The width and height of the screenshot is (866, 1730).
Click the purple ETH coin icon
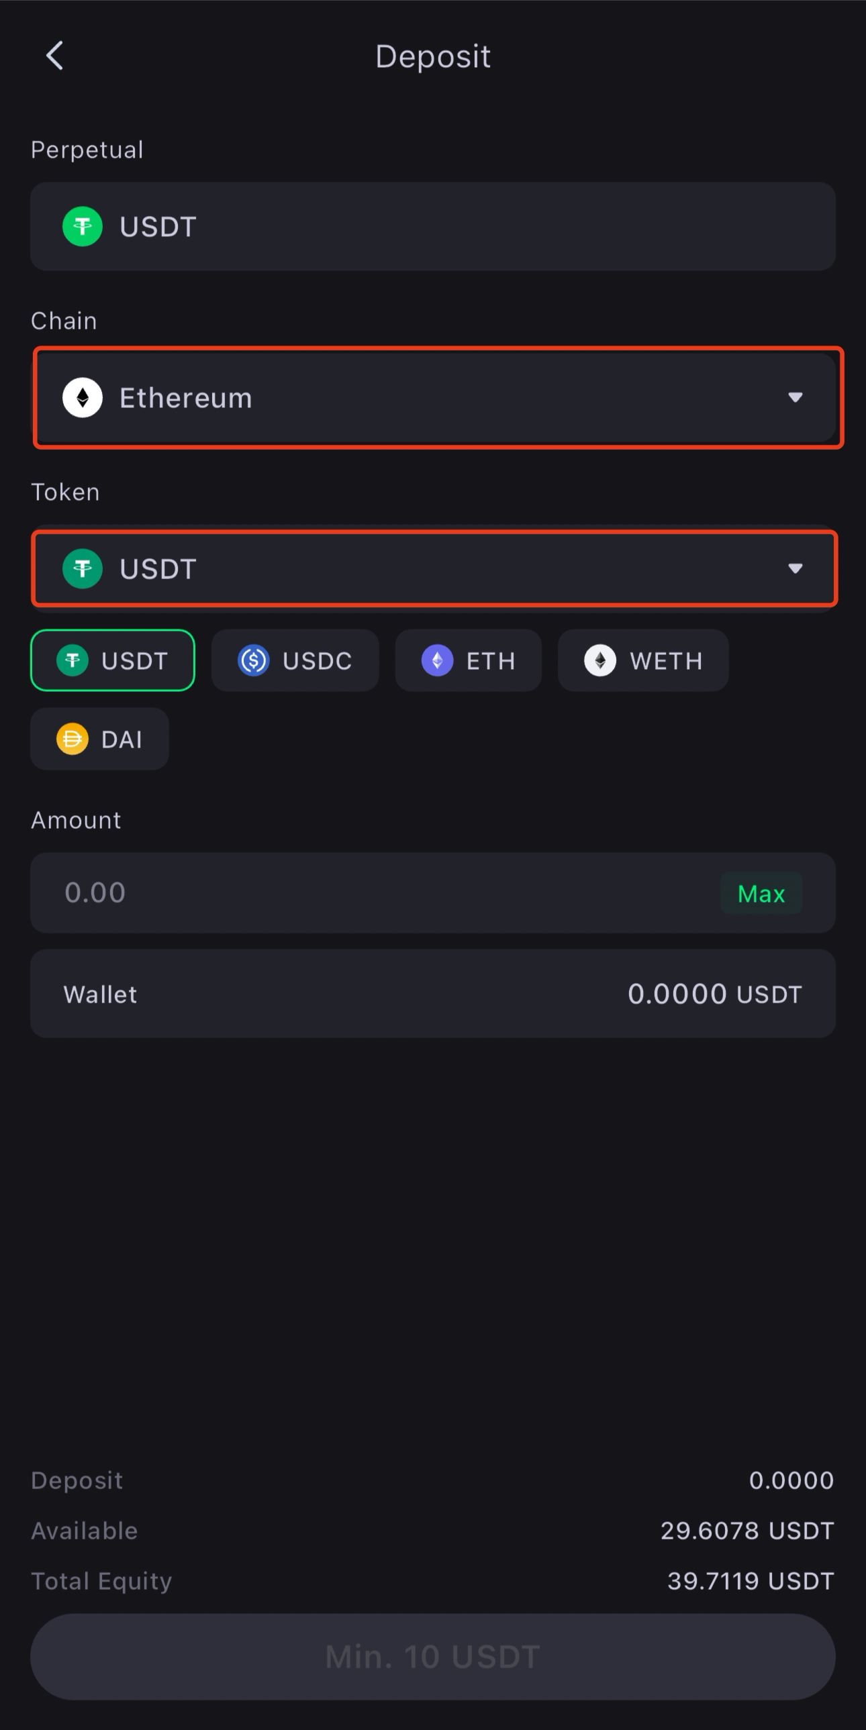click(x=438, y=661)
